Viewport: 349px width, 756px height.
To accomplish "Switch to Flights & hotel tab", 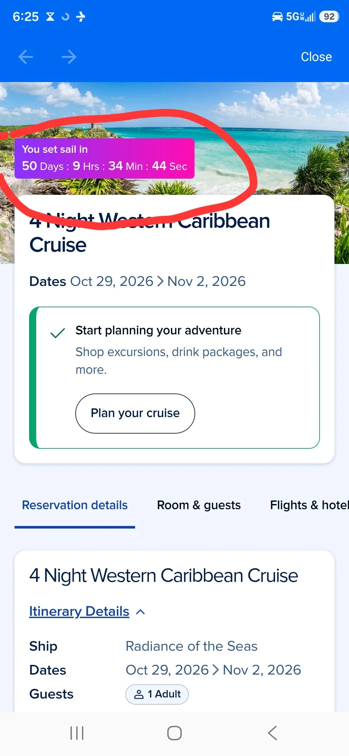I will 309,505.
